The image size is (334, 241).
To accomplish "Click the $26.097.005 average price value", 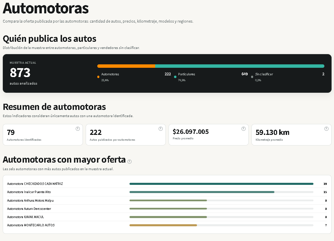I will 191,132.
